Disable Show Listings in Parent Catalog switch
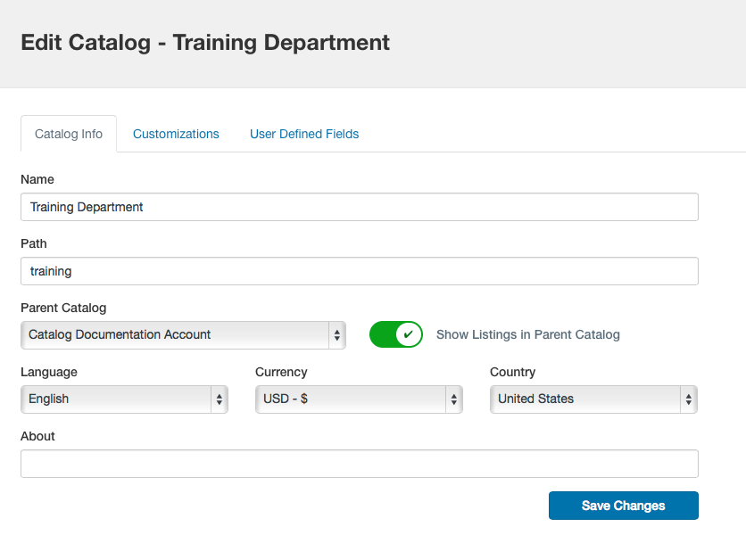Viewport: 746px width, 543px height. point(396,335)
